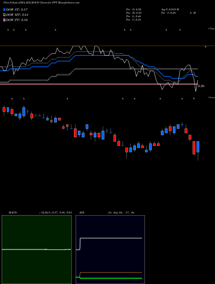This screenshot has height=284, width=215.
Task: Click the last blue candlestick on the right
Action: click(198, 147)
